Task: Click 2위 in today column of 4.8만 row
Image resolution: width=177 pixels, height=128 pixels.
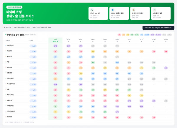Action: [x=55, y=79]
